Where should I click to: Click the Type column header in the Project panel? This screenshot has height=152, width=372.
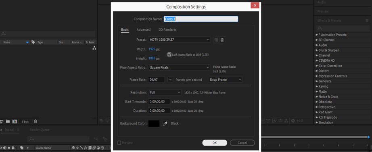(x=40, y=42)
